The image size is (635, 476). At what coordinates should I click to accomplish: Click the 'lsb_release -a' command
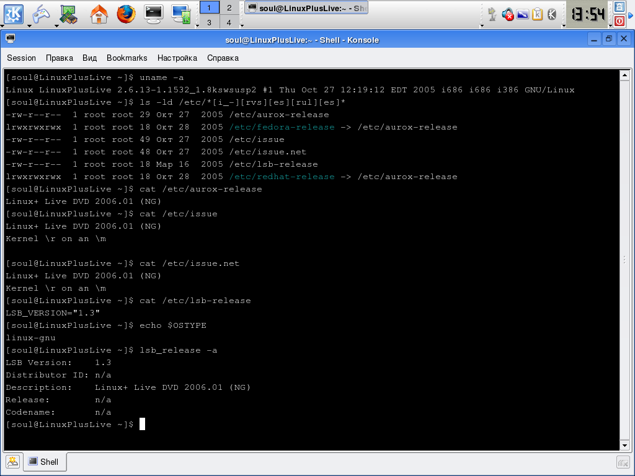click(x=179, y=350)
